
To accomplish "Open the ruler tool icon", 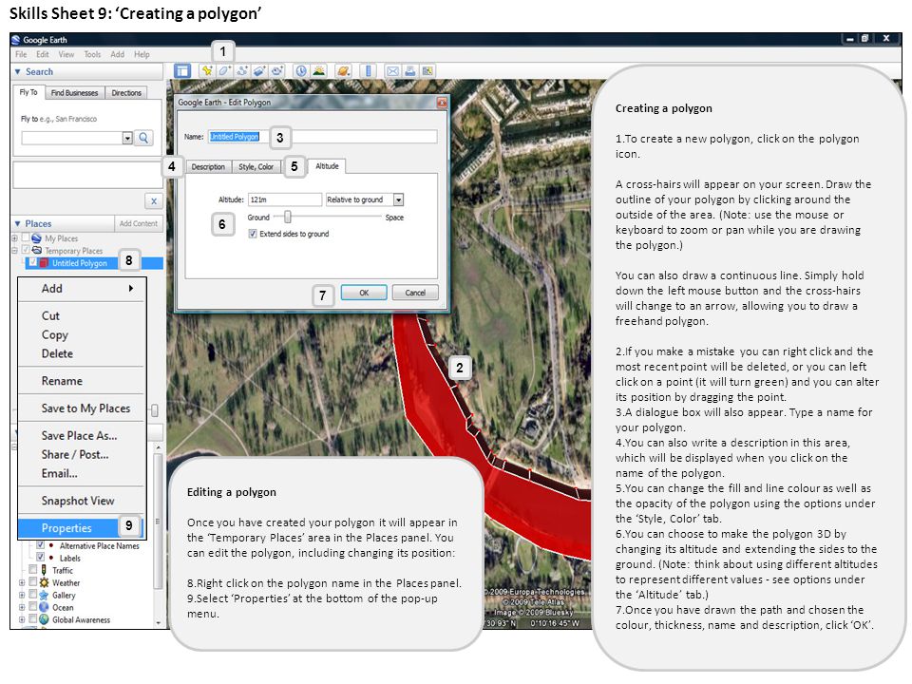I will point(369,71).
